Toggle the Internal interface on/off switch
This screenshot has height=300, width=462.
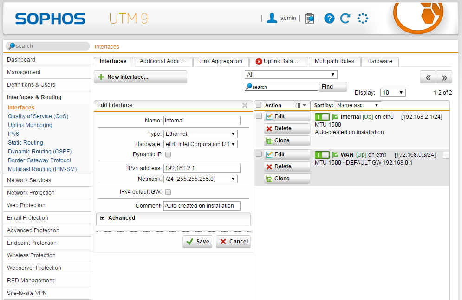coord(322,117)
